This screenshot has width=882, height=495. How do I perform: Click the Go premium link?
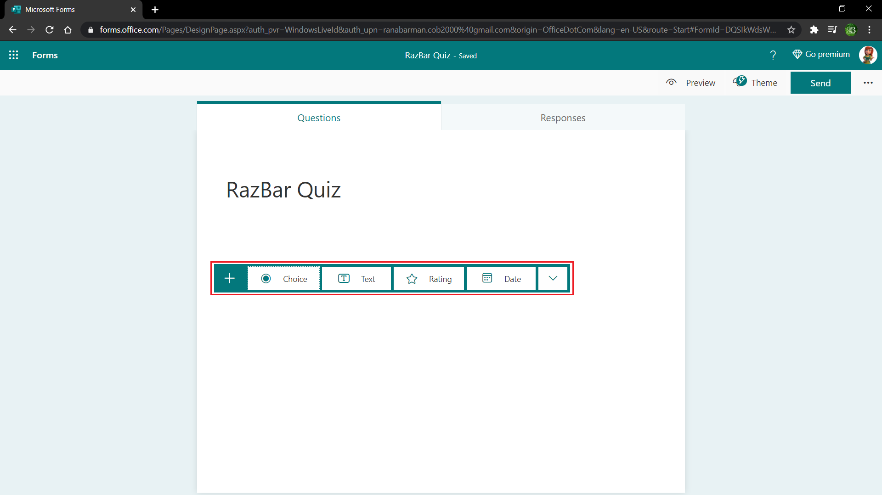coord(820,54)
